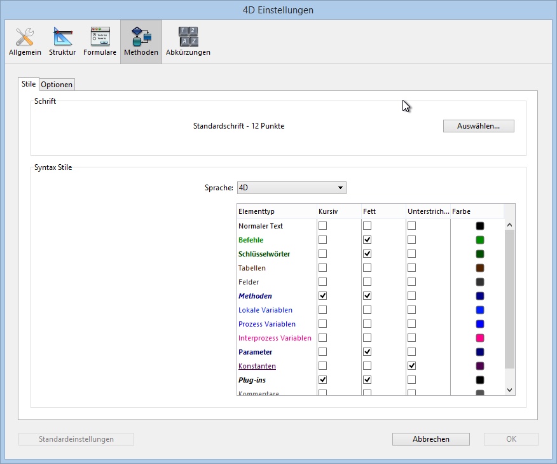
Task: Uncheck Fett for Befehle
Action: coord(368,240)
